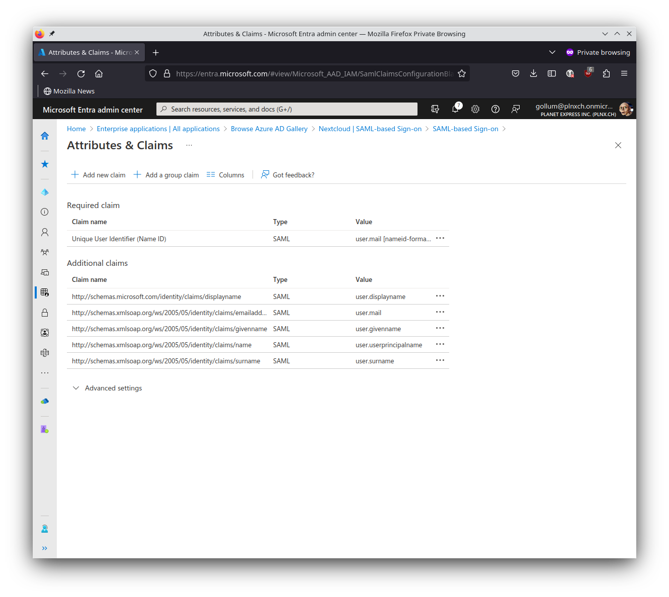This screenshot has width=669, height=597.
Task: Click the search resources input field
Action: pyautogui.click(x=286, y=109)
